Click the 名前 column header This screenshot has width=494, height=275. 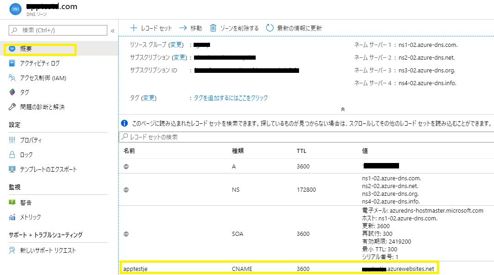129,151
